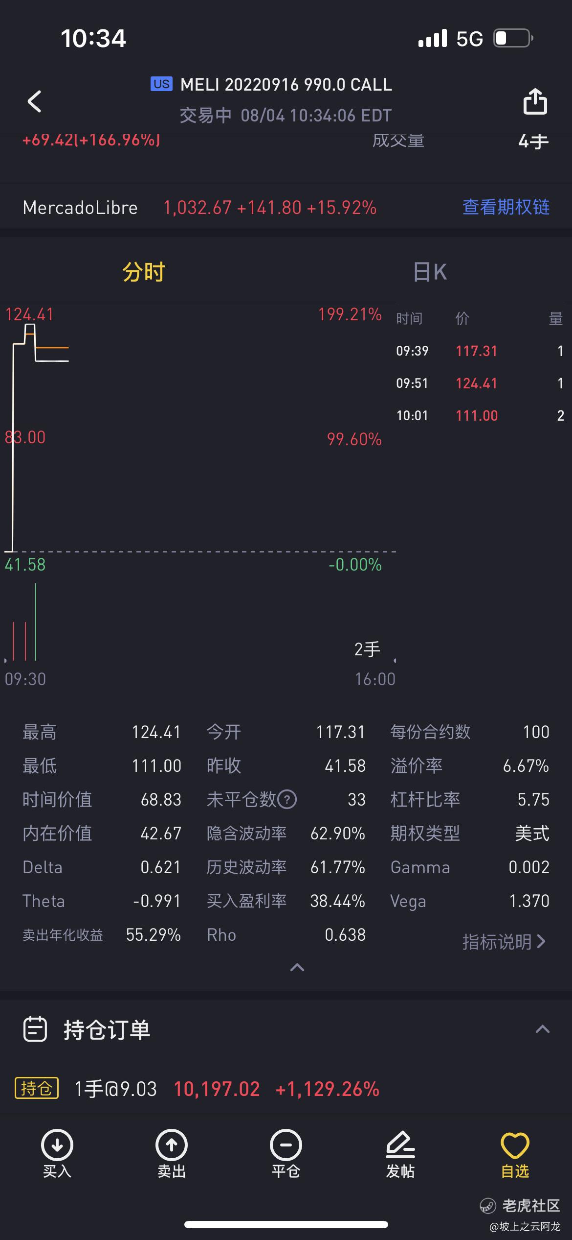This screenshot has width=572, height=1240.
Task: Open 指标说明 indicator explanation
Action: point(504,942)
